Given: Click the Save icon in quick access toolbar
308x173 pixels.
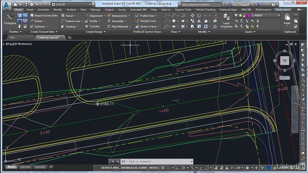Looking at the screenshot, I should (26, 4).
